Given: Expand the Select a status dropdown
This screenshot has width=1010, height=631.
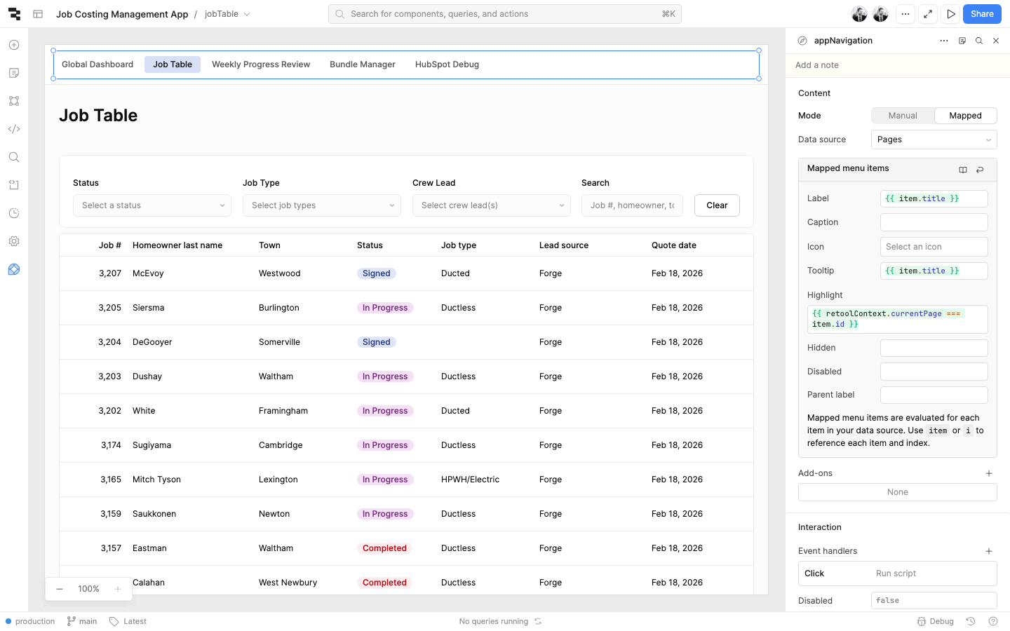Looking at the screenshot, I should coord(152,205).
